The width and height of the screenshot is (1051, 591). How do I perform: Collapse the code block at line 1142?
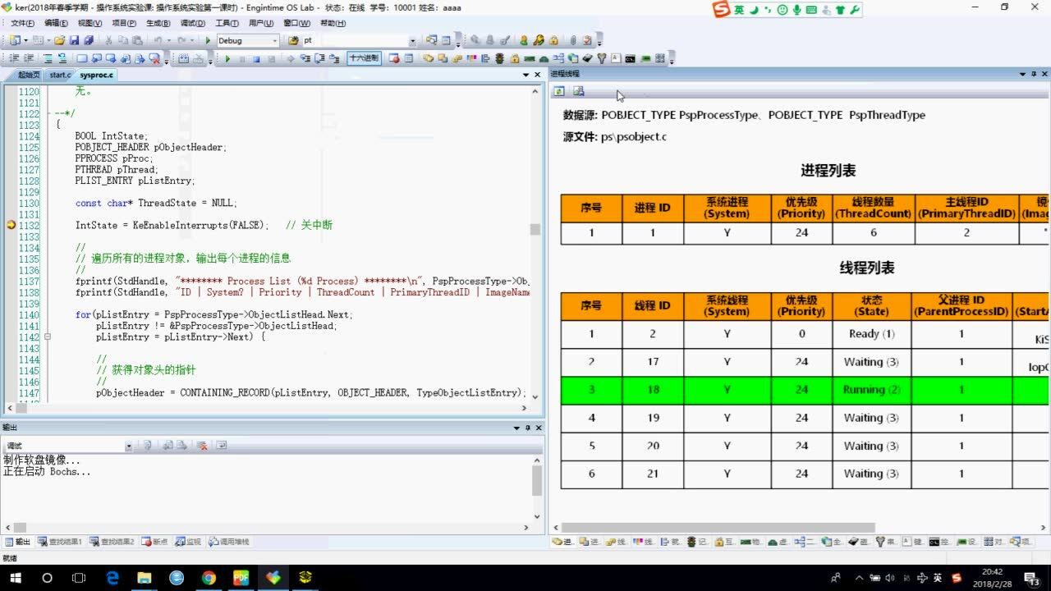(x=48, y=337)
